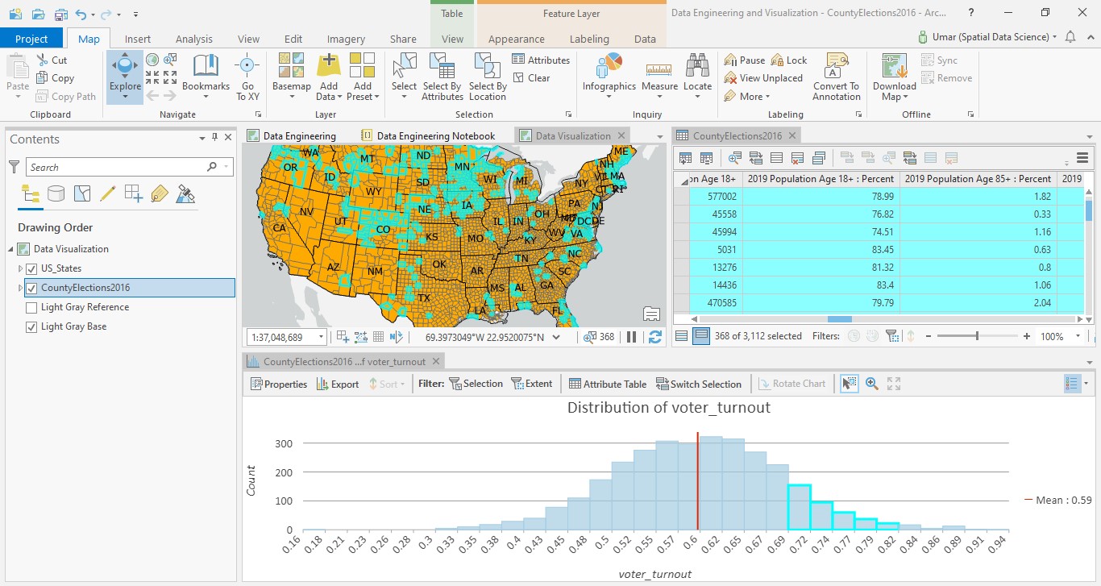Expand the US_States layer in Contents
1101x586 pixels.
click(19, 268)
